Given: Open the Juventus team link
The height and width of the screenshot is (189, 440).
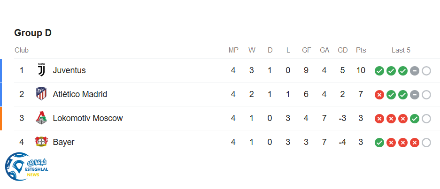Looking at the screenshot, I should [69, 70].
